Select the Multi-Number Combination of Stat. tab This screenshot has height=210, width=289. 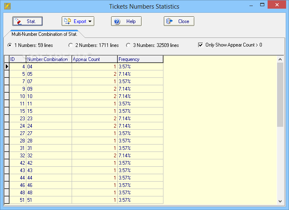pos(44,34)
